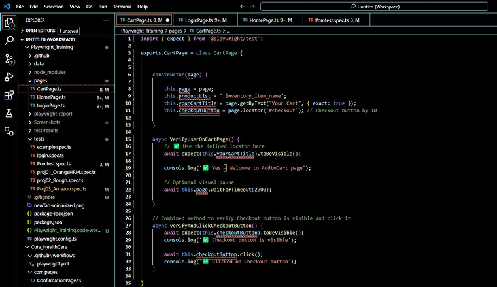Open the Help menu

click(143, 7)
